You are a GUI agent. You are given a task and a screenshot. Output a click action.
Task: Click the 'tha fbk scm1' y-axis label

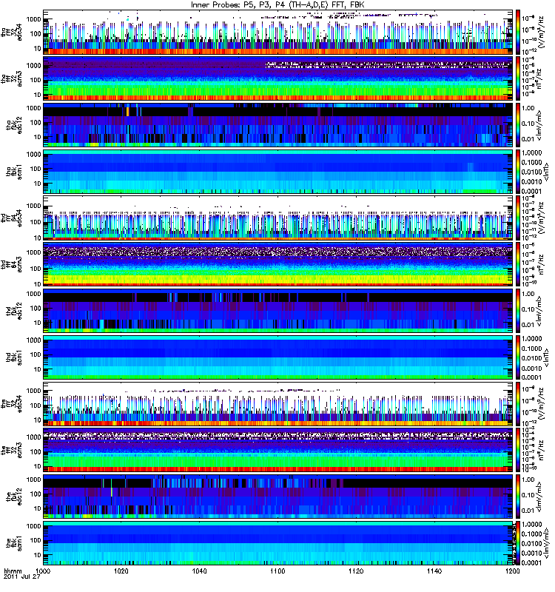[14, 172]
